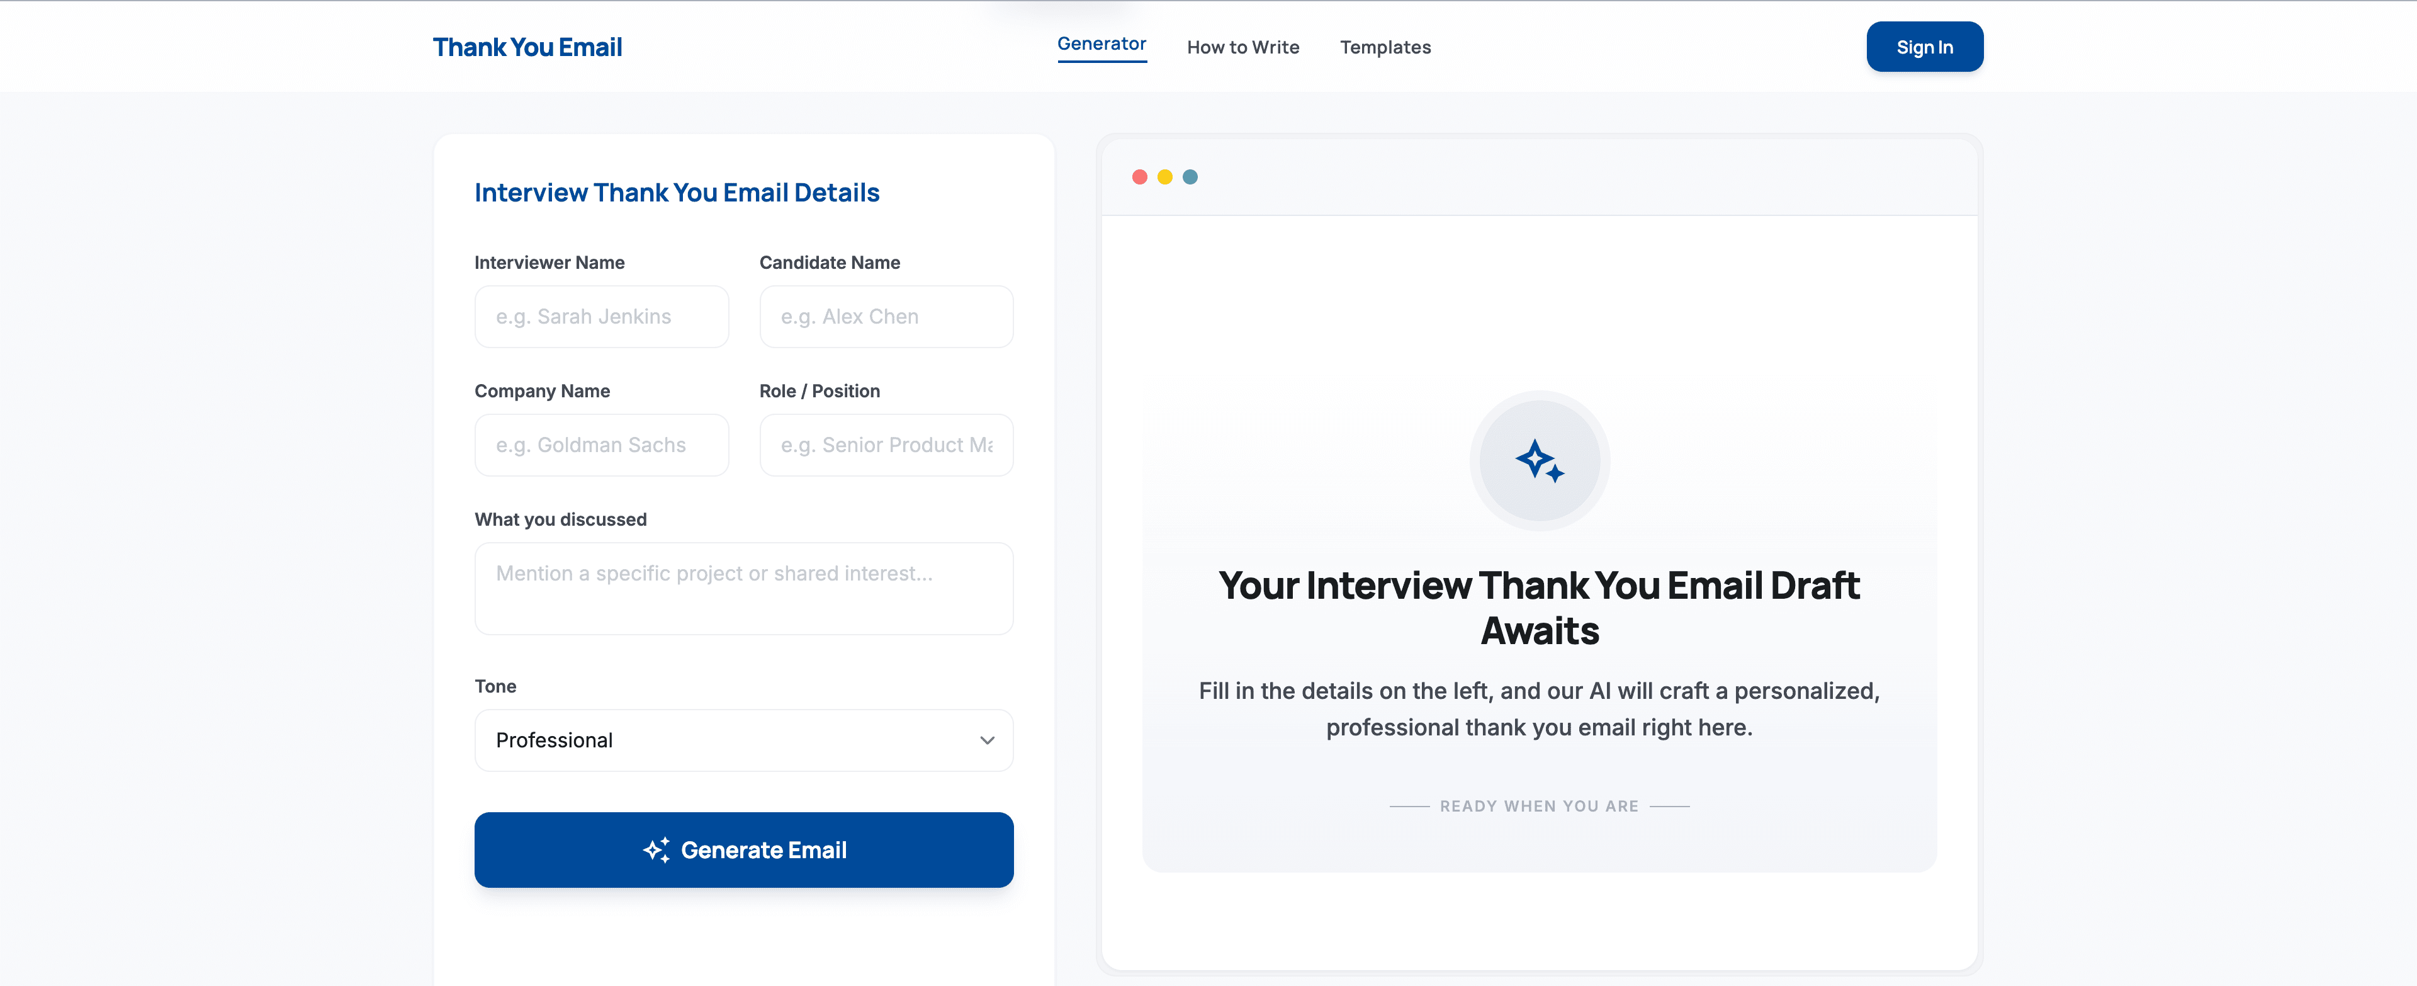Focus the Candidate Name field
2417x986 pixels.
tap(886, 317)
